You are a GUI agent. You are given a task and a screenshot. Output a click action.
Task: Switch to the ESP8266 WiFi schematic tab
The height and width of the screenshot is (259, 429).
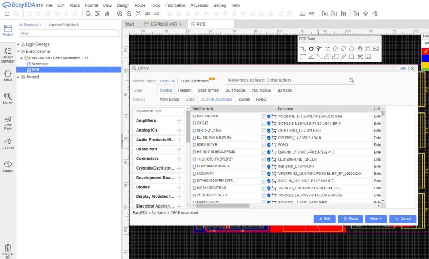point(165,24)
